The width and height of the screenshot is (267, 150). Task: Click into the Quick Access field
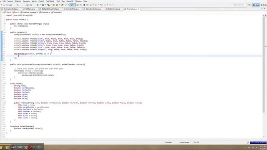pyautogui.click(x=239, y=5)
